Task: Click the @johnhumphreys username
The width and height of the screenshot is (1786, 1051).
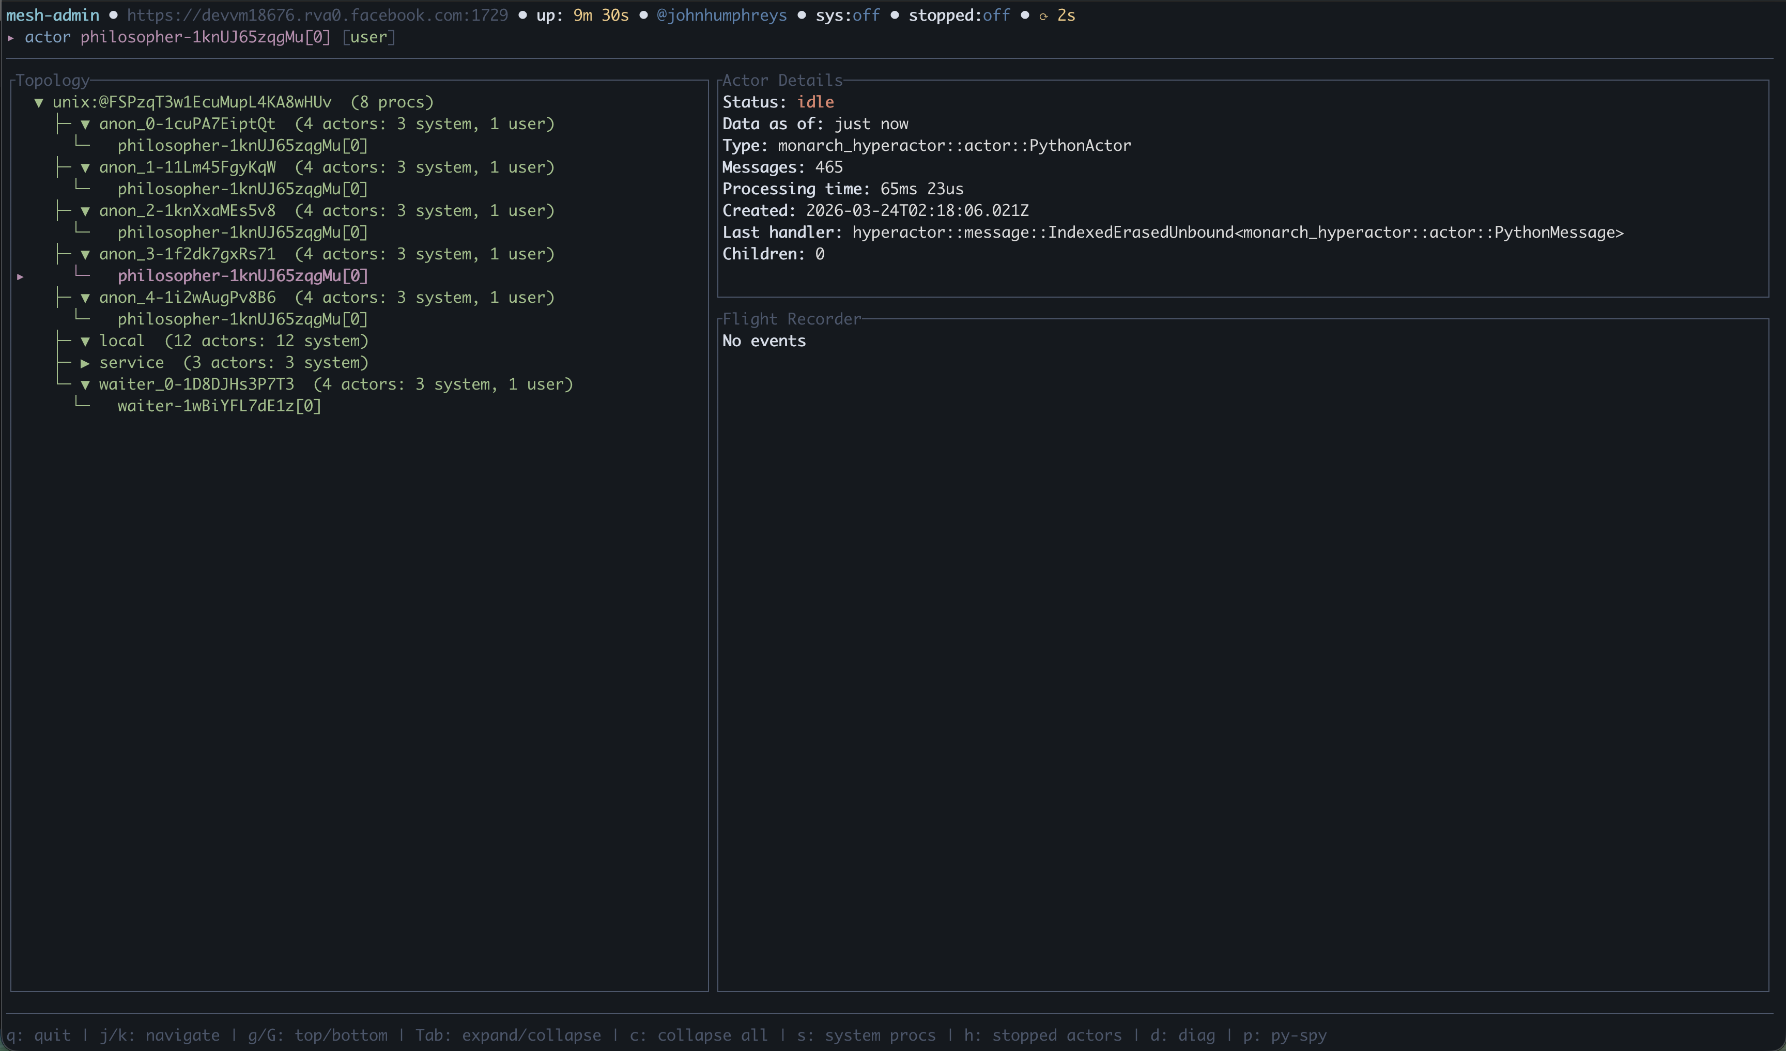Action: click(x=721, y=16)
